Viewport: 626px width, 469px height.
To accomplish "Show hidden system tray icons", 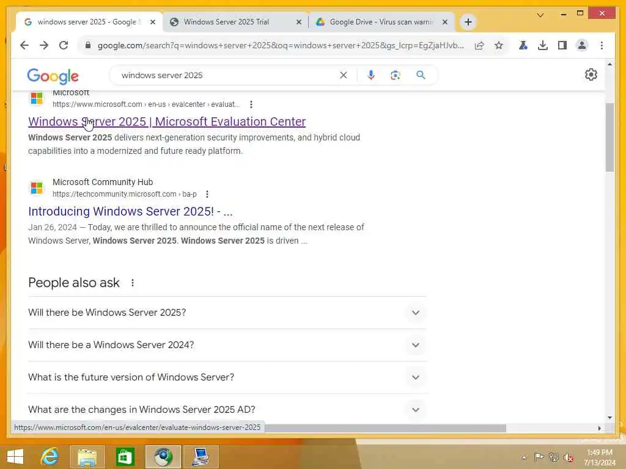I will 524,457.
